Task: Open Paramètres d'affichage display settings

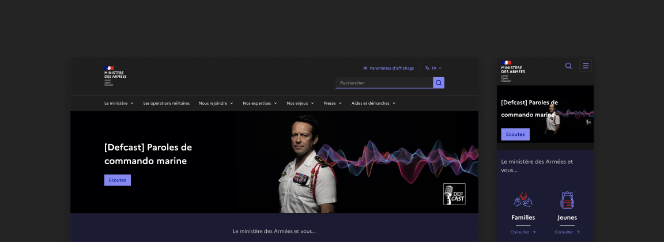Action: 388,68
